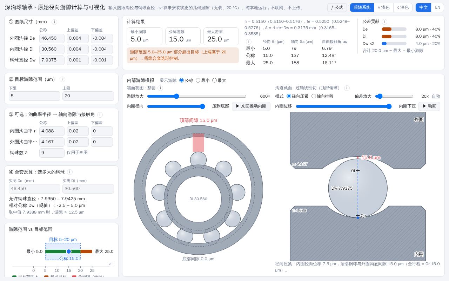Edit target clearance 下限 field
449x281 pixels.
pos(34,96)
